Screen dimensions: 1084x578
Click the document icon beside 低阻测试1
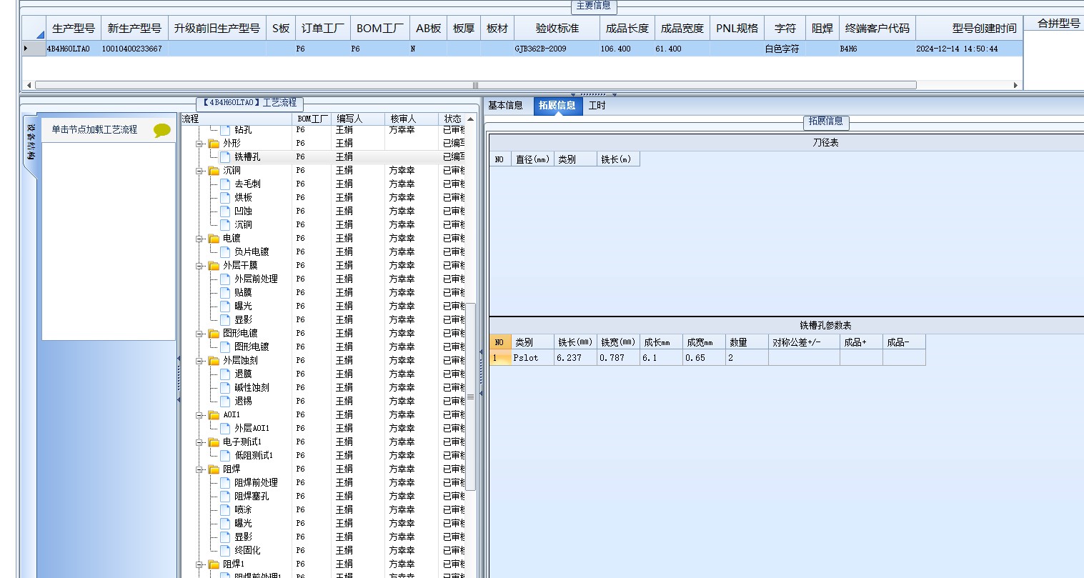225,455
